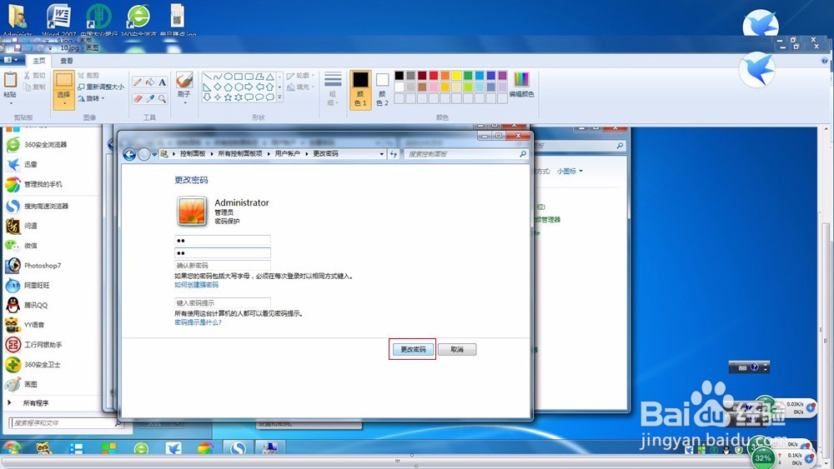
Task: Click the back arrow in Control Panel window
Action: click(129, 154)
